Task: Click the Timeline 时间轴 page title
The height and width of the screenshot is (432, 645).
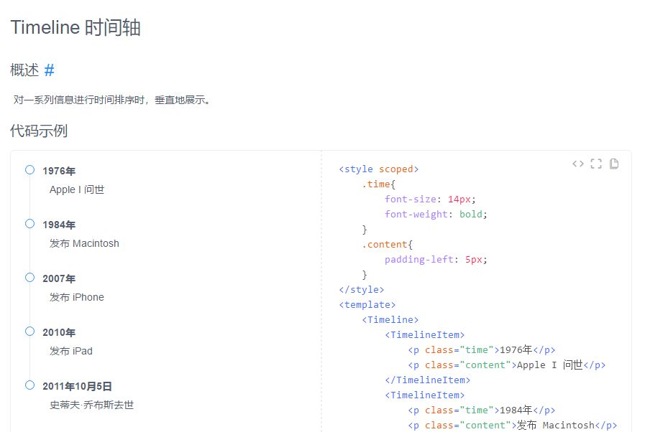Action: (x=76, y=27)
